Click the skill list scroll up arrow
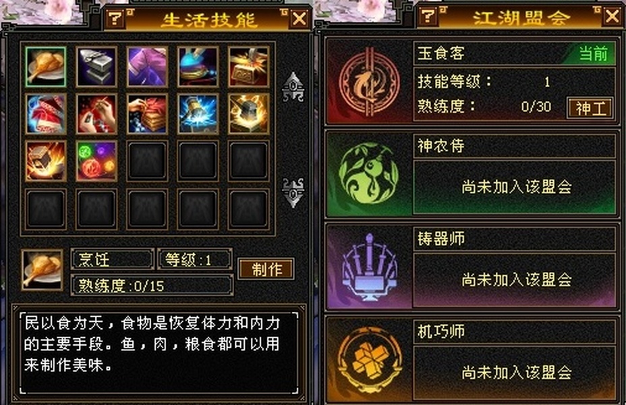 (x=293, y=86)
